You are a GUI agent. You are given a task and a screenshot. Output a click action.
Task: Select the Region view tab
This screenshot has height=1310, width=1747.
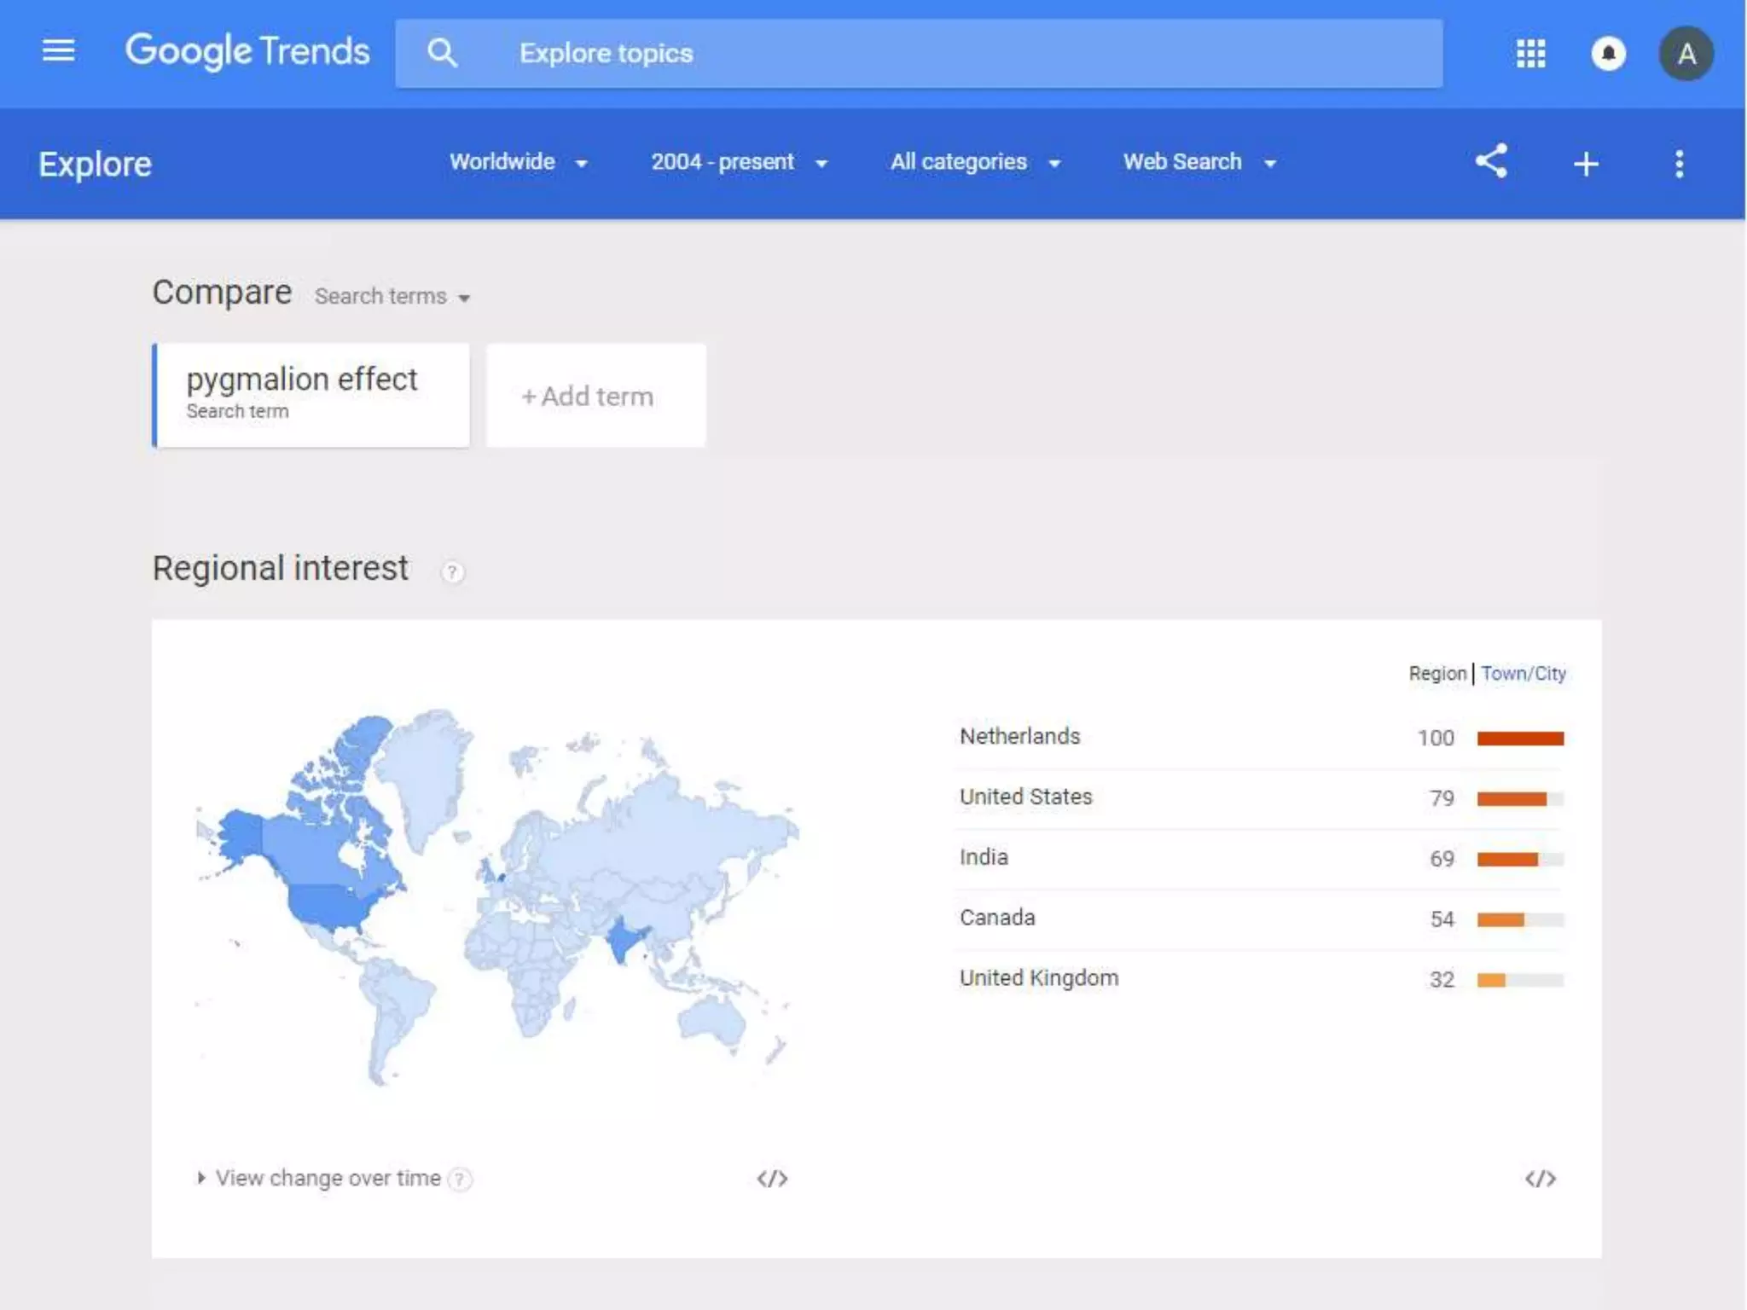click(1436, 674)
